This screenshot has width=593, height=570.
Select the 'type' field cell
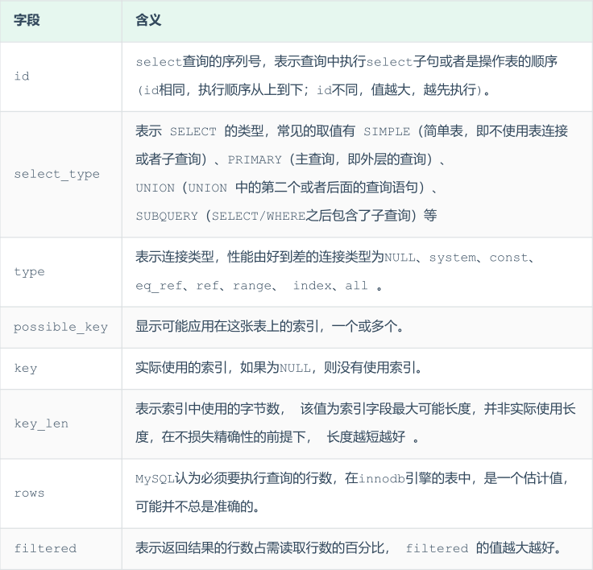[x=61, y=272]
